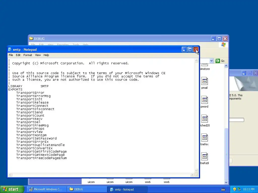Viewport: 258px width, 193px height.
Task: Click the TransportErrorMsg line in Notepad
Action: [x=34, y=96]
